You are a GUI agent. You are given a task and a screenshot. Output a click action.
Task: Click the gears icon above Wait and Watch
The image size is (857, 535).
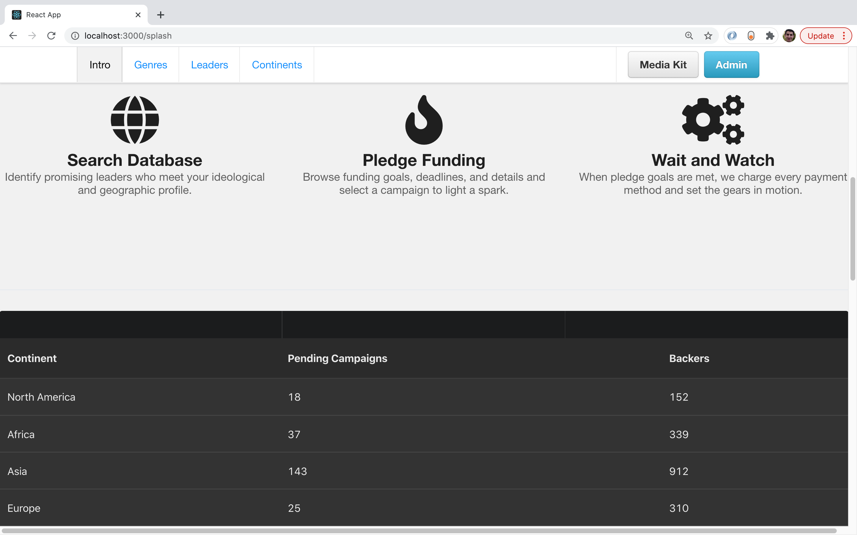[x=712, y=119]
